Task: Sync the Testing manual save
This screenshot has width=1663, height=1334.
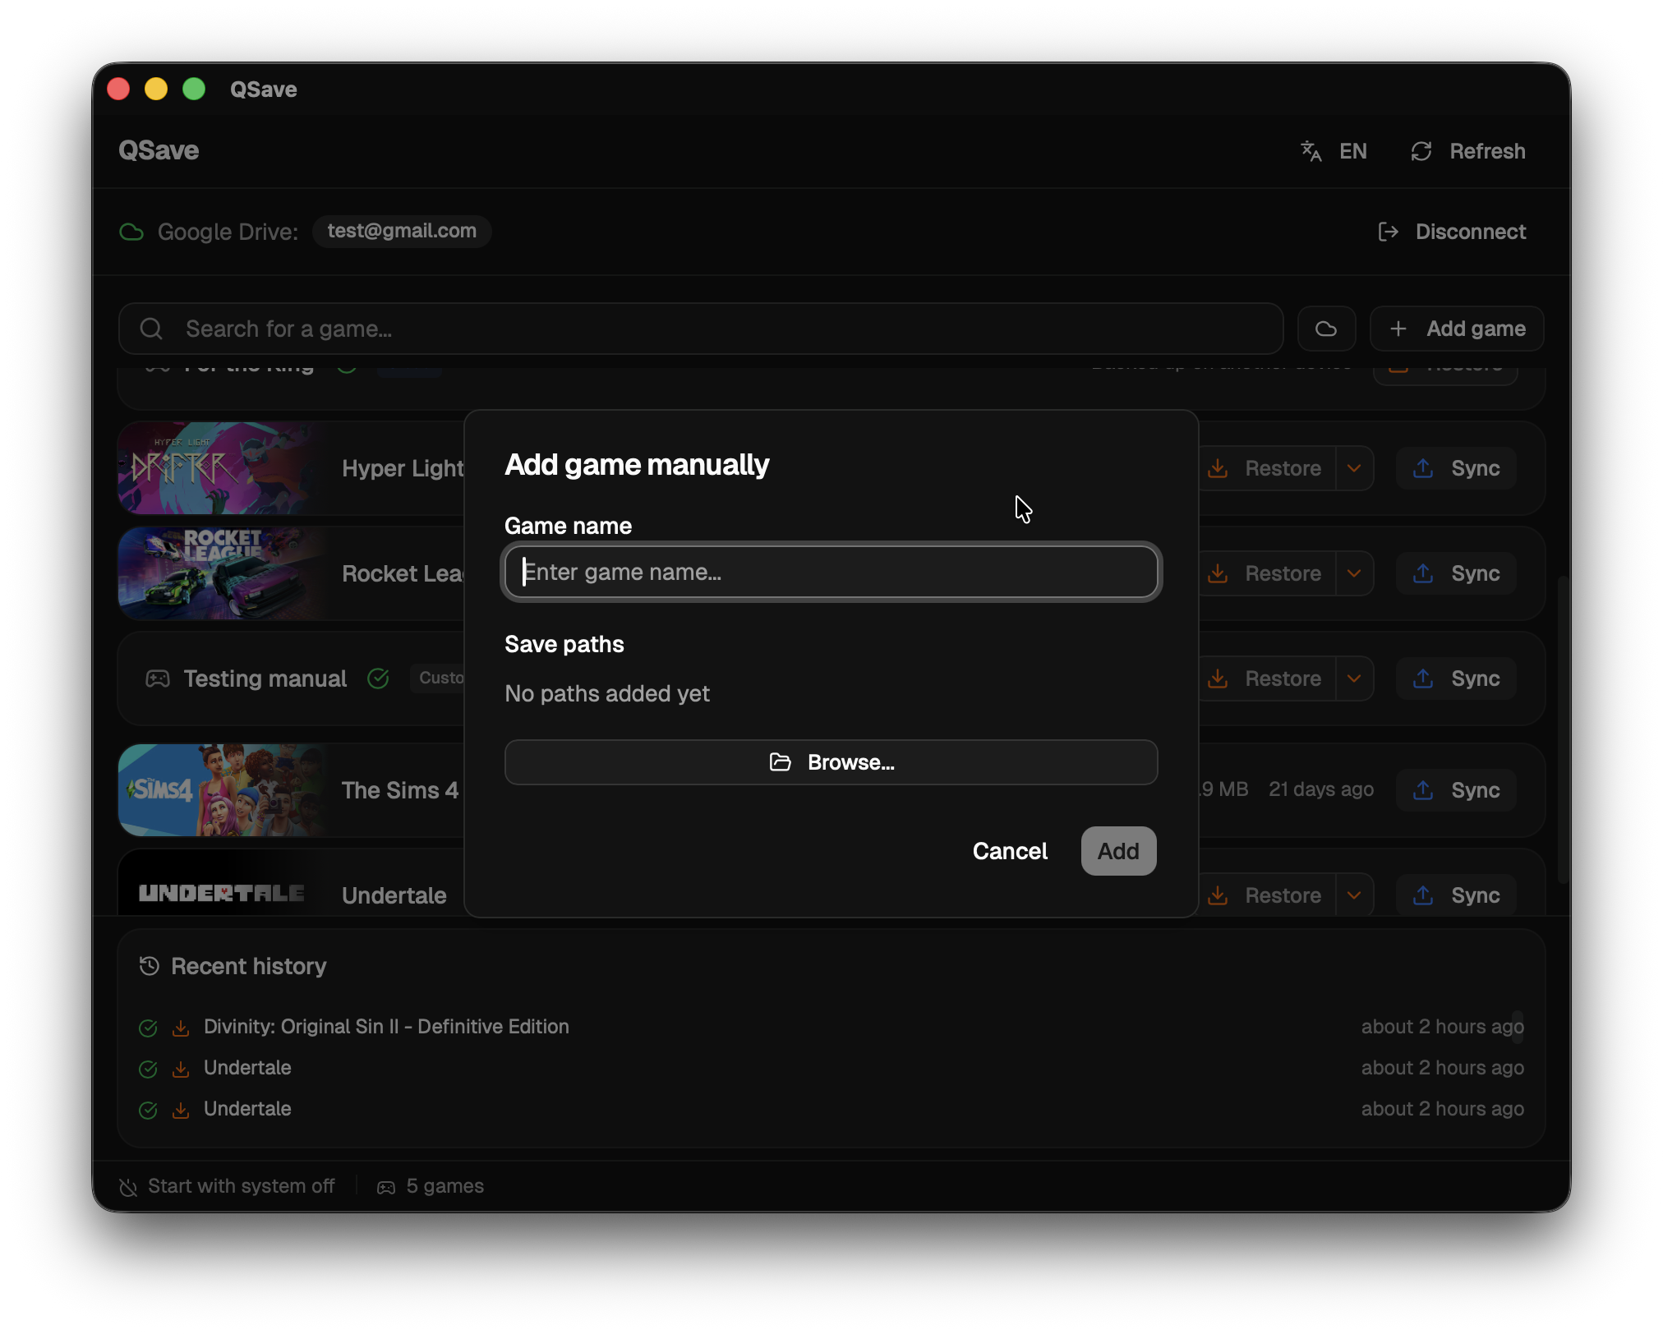Action: (1456, 678)
